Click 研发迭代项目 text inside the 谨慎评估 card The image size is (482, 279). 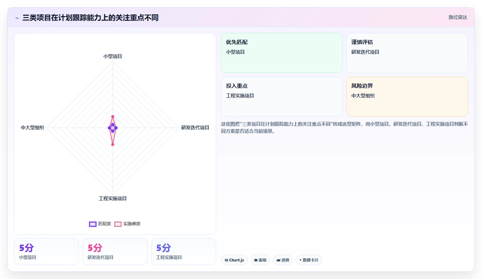(365, 52)
